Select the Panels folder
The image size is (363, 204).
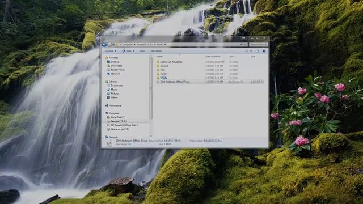tap(163, 74)
